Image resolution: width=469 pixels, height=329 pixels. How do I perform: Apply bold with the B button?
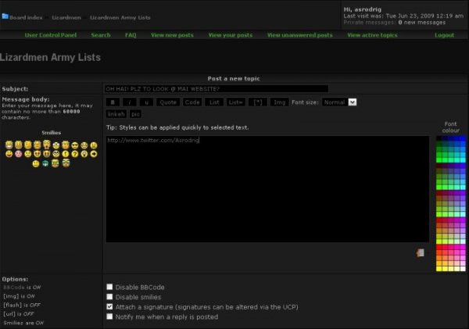[113, 102]
